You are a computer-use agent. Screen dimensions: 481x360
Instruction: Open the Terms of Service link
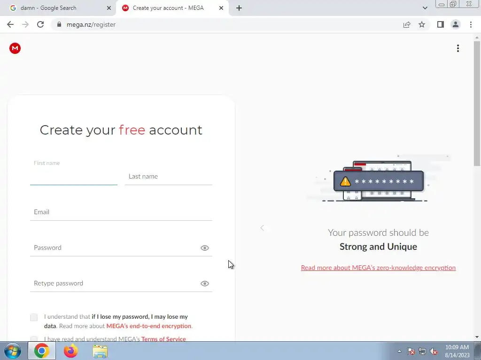(163, 339)
